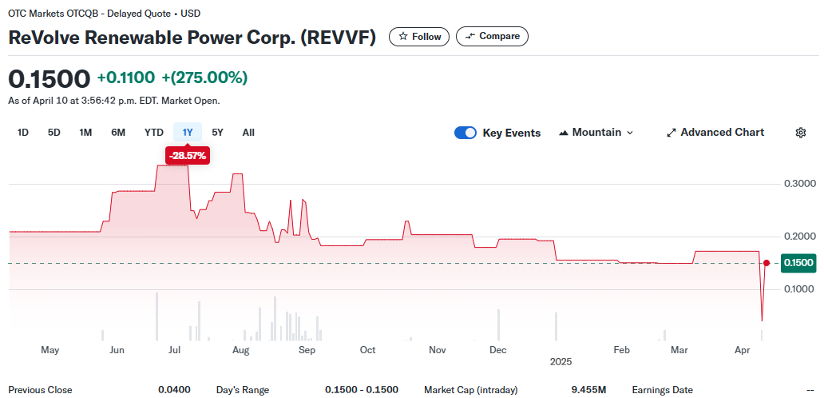Click the +(275.00%) percent change text
The image size is (824, 398).
coord(204,78)
